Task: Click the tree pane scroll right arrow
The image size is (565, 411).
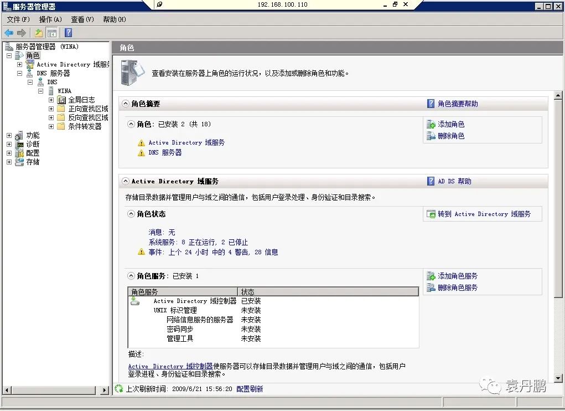Action: pyautogui.click(x=105, y=390)
